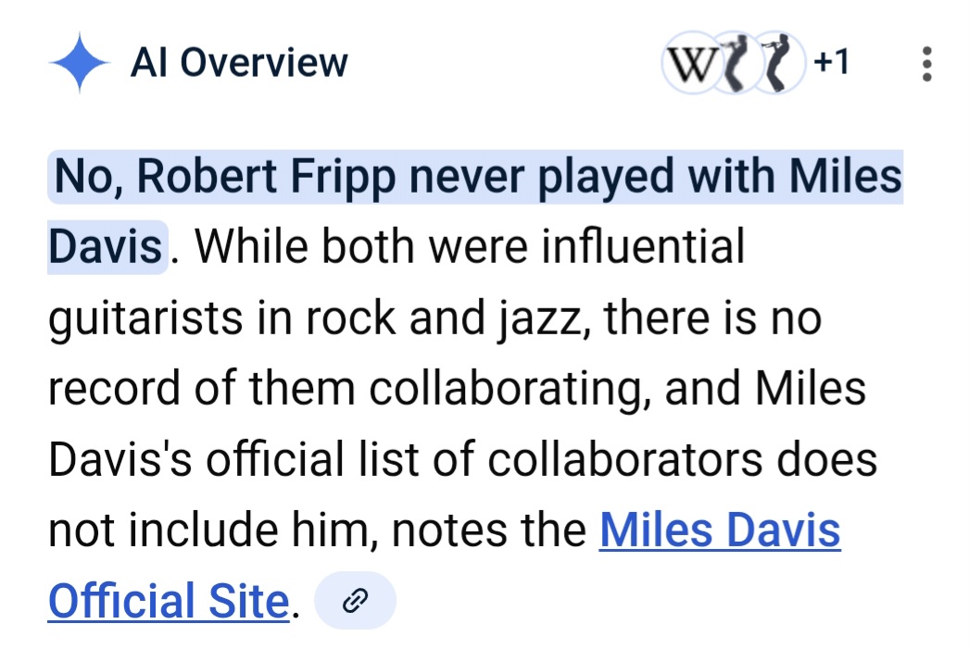Open the three-dot more options menu
This screenshot has width=969, height=649.
pos(925,64)
